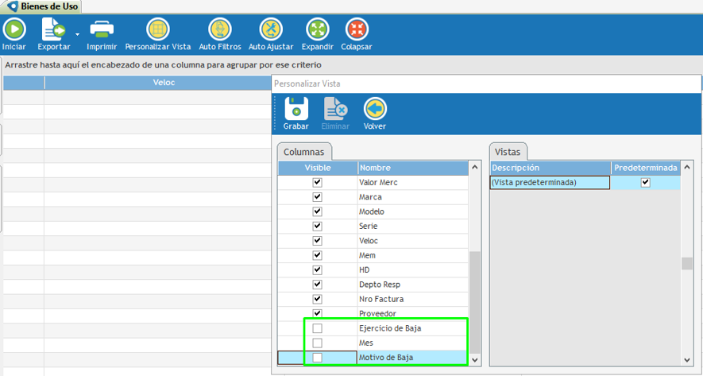Click the Exportar document icon
Screen dimensions: 703x376
point(53,29)
